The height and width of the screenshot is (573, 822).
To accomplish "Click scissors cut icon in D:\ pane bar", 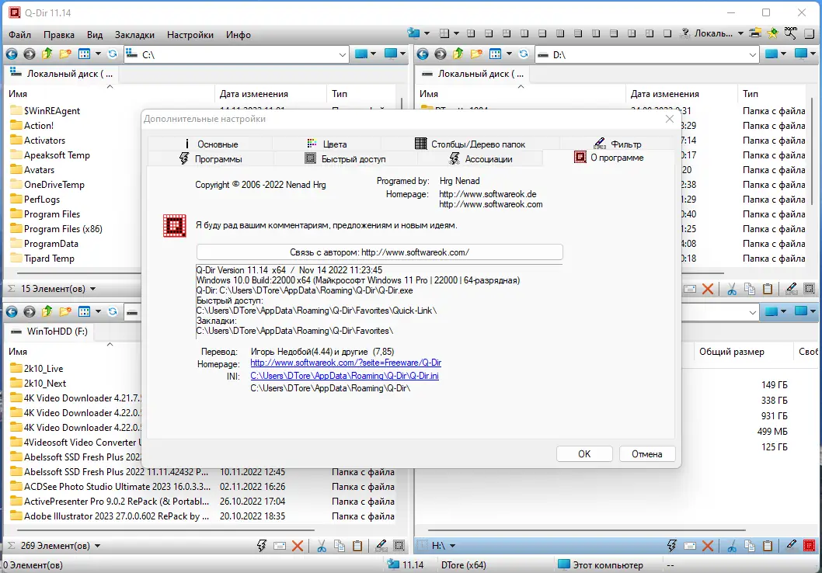I will [732, 289].
